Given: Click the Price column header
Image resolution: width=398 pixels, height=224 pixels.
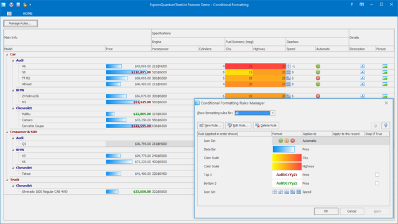Looking at the screenshot, I should (x=128, y=49).
